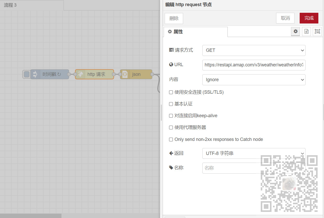Open the 请求方式 GET dropdown
This screenshot has height=218, width=324.
254,50
